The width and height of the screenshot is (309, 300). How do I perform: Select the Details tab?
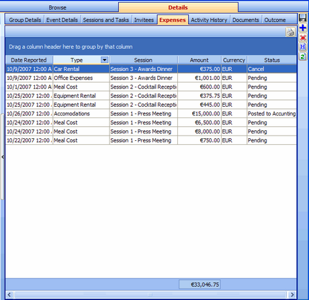(x=178, y=7)
